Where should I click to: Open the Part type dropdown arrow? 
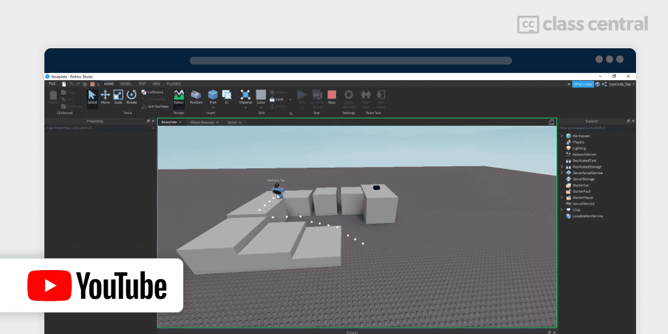pyautogui.click(x=213, y=108)
